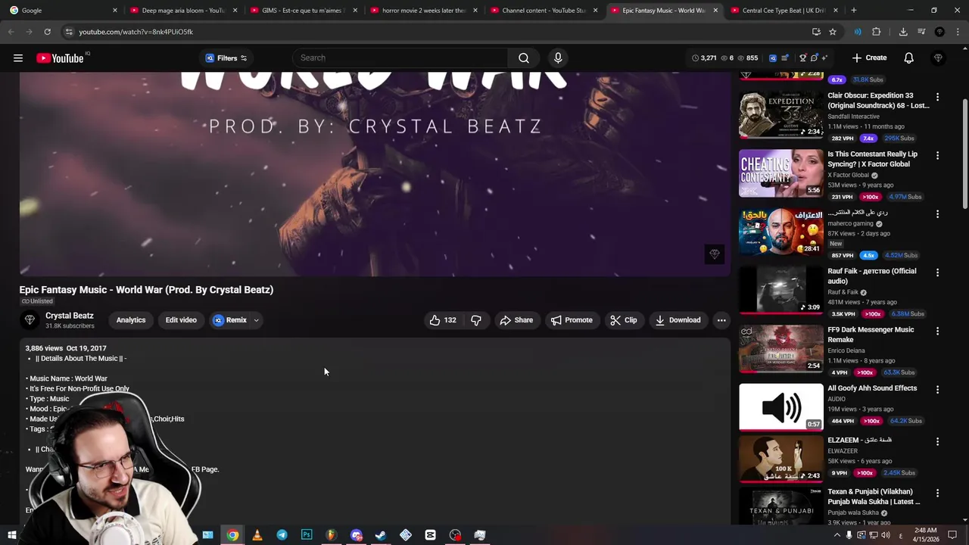The width and height of the screenshot is (969, 545).
Task: Reload the page
Action: click(x=47, y=32)
